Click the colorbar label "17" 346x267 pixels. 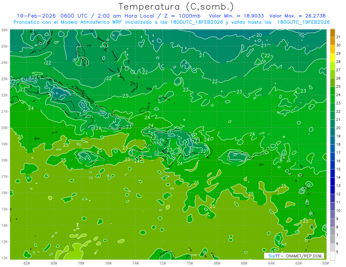[x=338, y=153]
